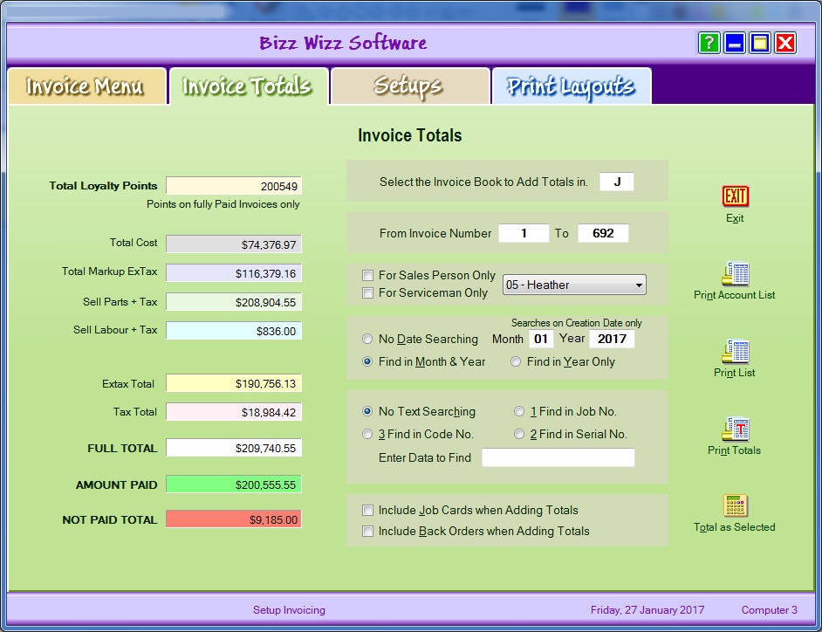822x632 pixels.
Task: Open the Print Layouts tab
Action: [x=572, y=86]
